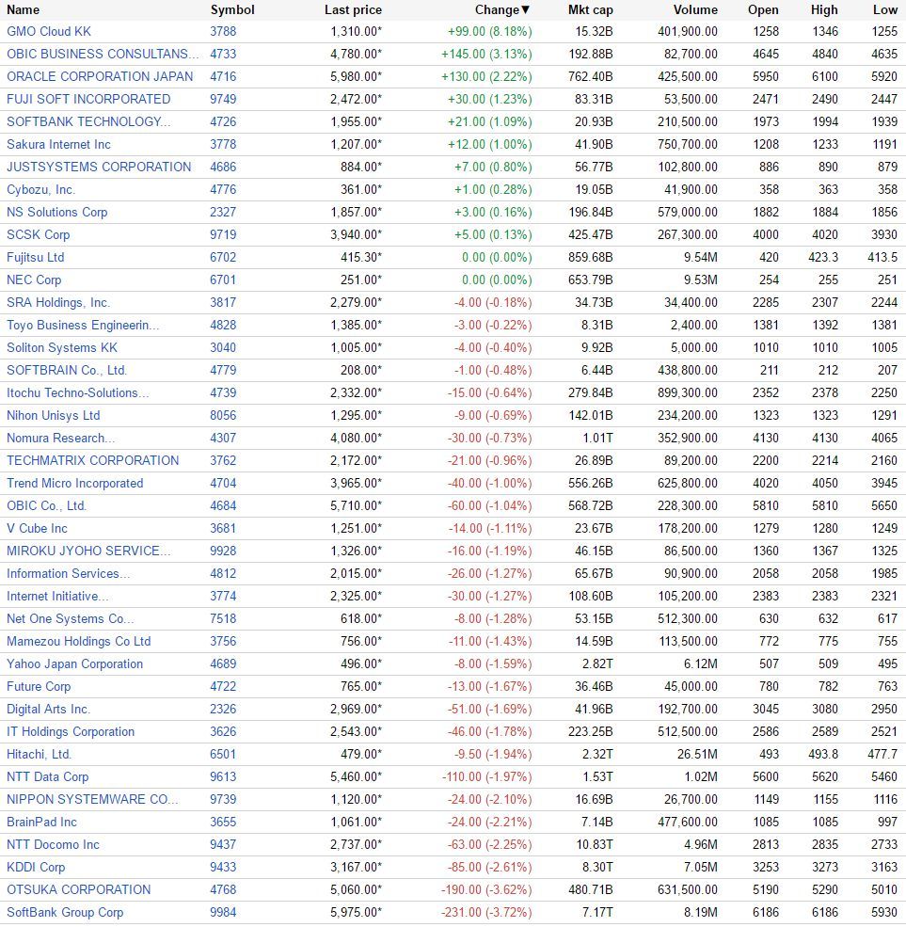Viewport: 906px width, 927px height.
Task: Open OBIC Co., Ltd. link
Action: point(47,506)
